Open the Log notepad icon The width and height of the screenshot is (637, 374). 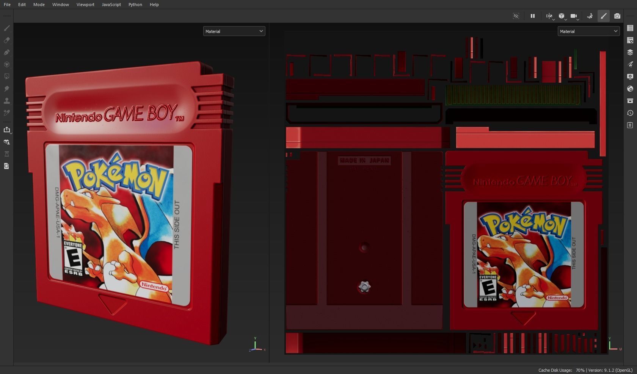630,125
